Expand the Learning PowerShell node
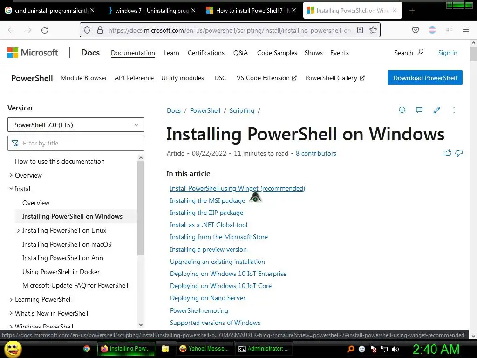This screenshot has height=358, width=477. [x=11, y=300]
